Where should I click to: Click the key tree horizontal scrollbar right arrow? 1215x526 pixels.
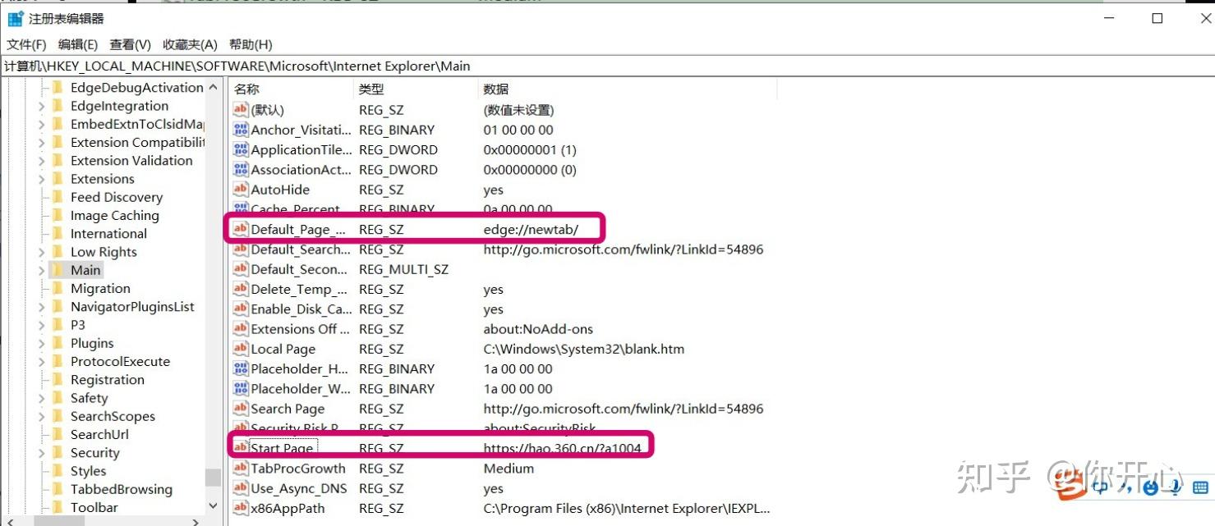196,521
